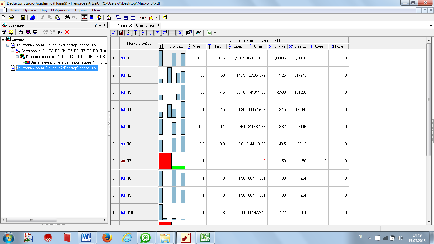Collapse the Сортировка tree node

(x=13, y=51)
